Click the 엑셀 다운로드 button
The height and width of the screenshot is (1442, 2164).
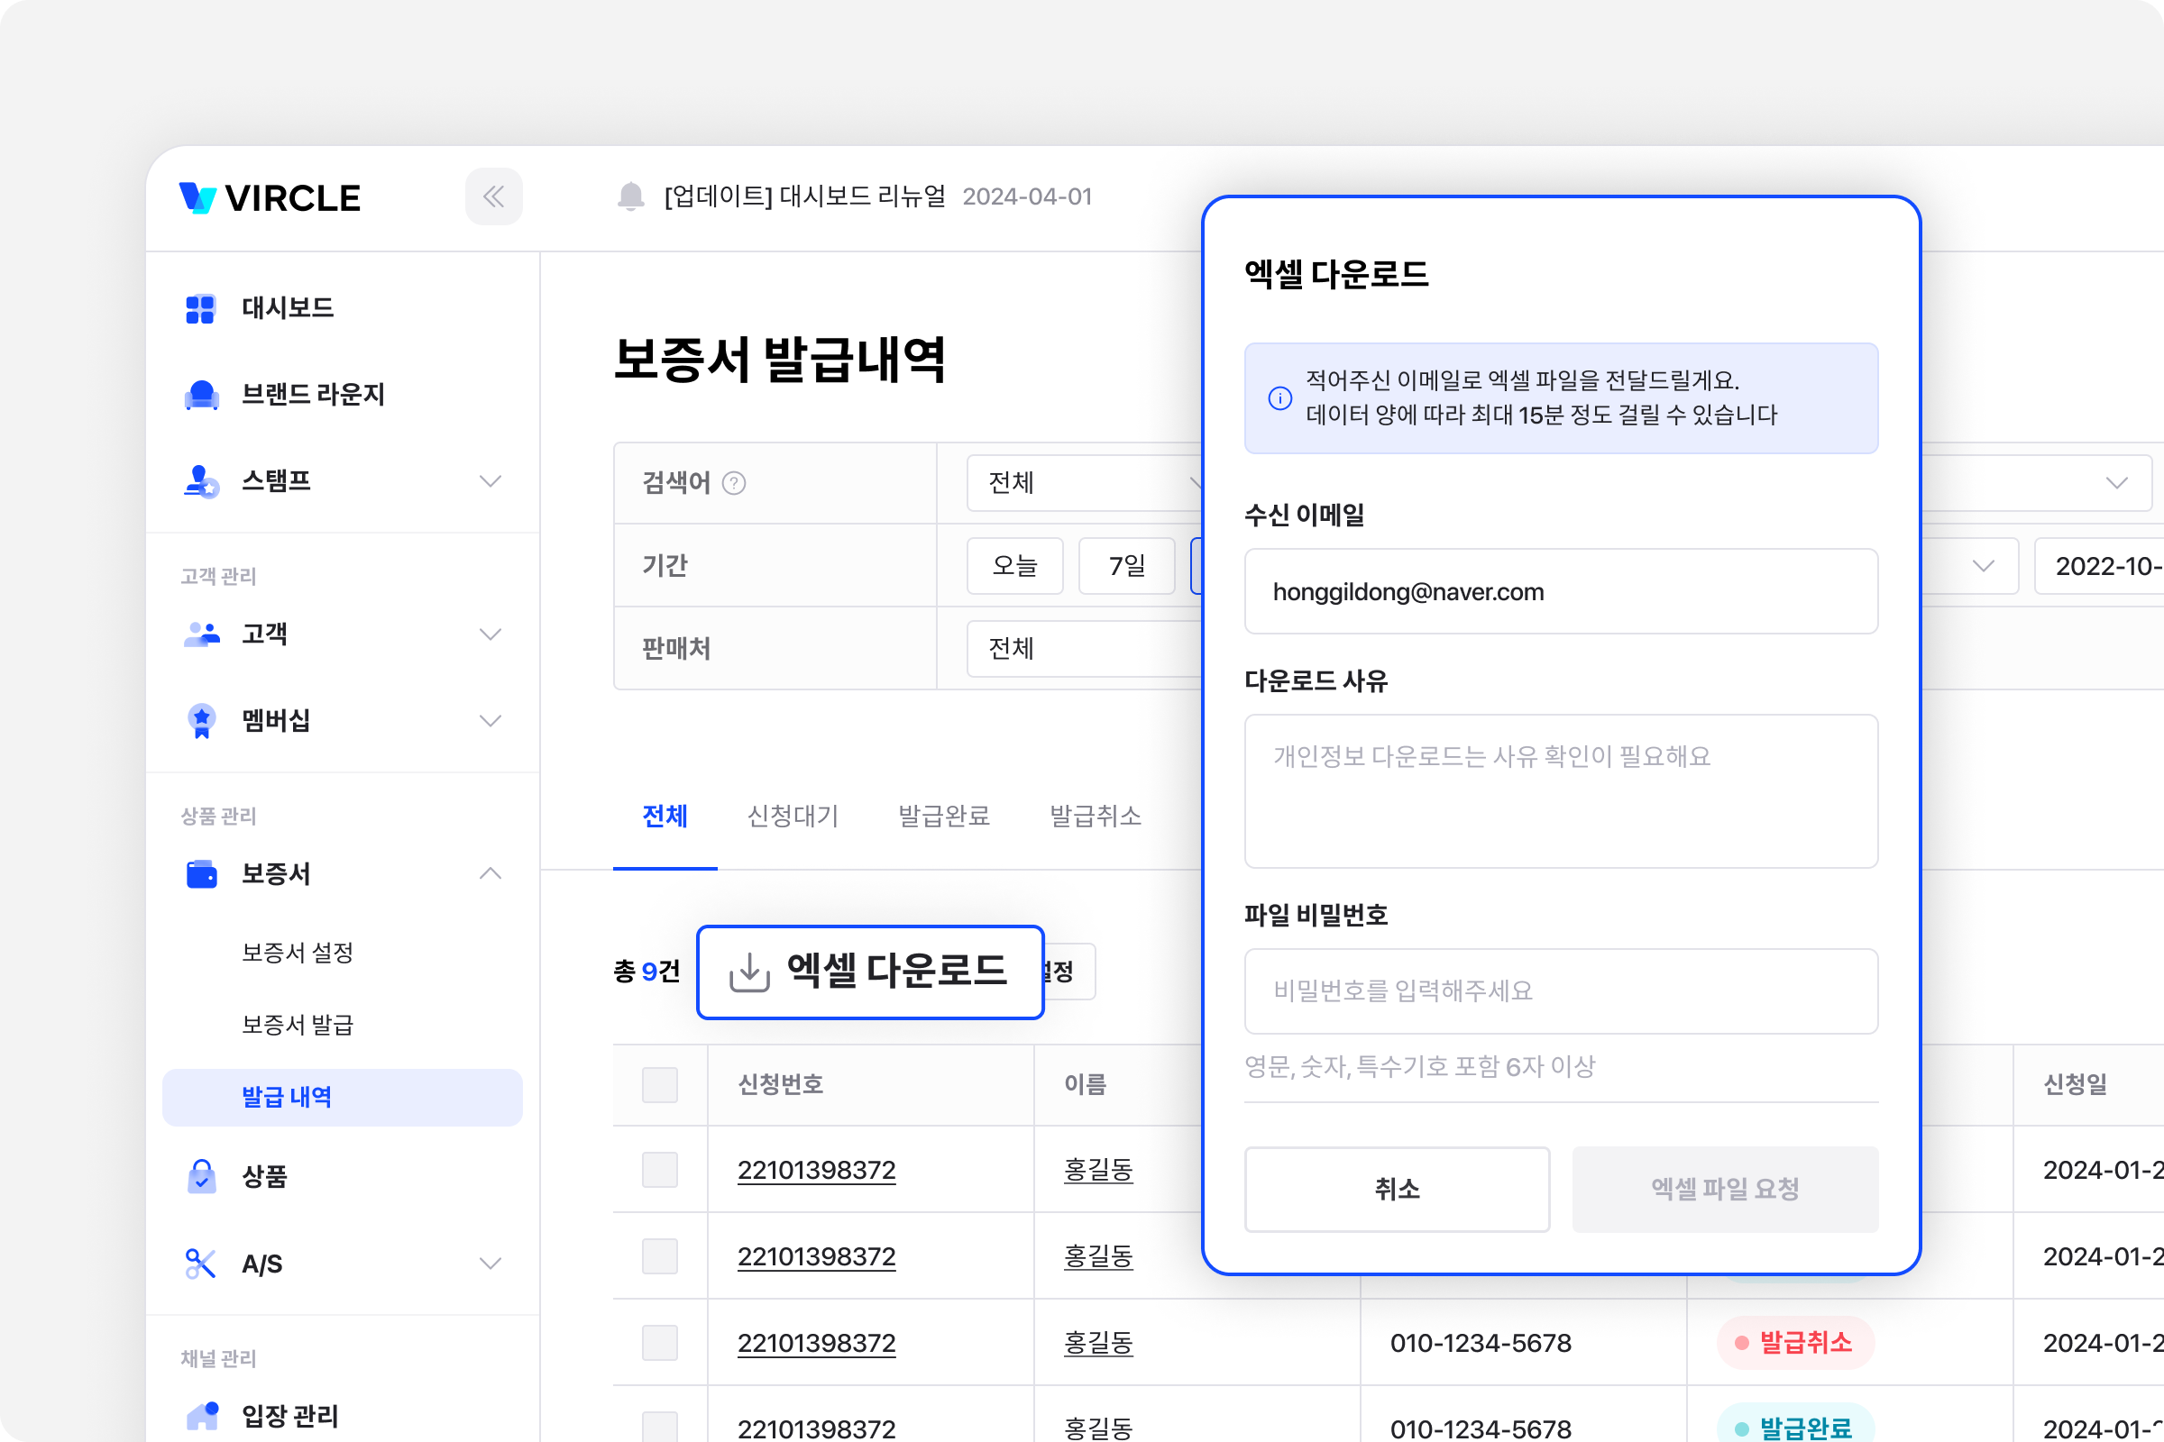click(x=869, y=972)
